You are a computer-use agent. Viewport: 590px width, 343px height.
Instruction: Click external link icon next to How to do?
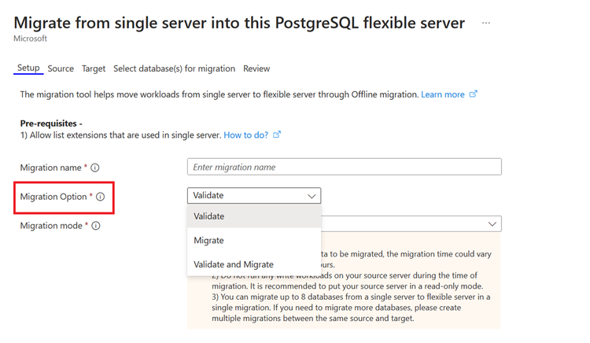[x=277, y=135]
